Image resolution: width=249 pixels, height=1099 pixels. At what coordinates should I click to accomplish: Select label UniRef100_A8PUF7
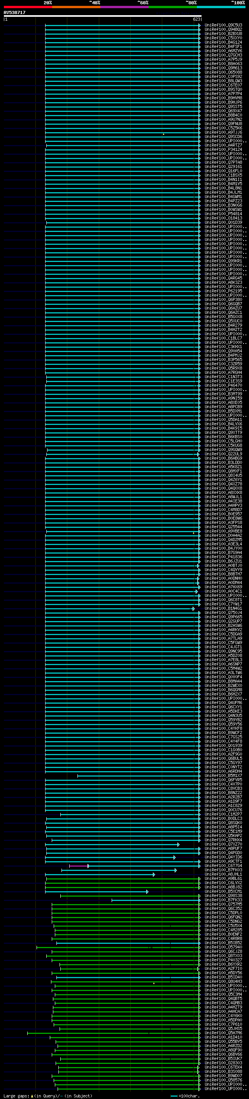point(223,849)
